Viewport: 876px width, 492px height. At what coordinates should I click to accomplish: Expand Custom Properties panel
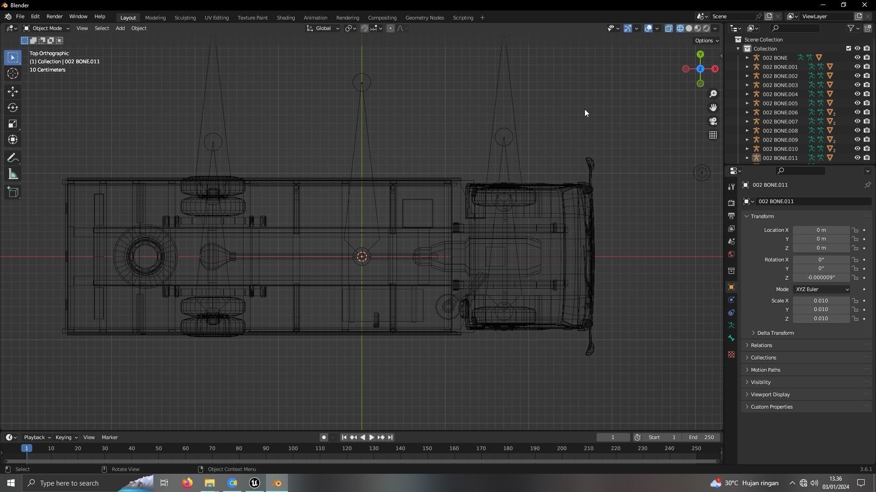pos(771,407)
